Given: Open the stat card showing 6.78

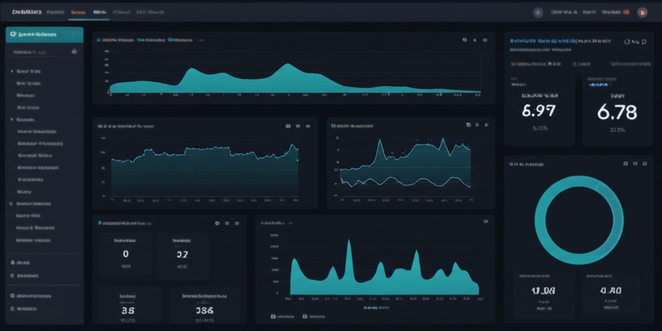Looking at the screenshot, I should tap(617, 110).
